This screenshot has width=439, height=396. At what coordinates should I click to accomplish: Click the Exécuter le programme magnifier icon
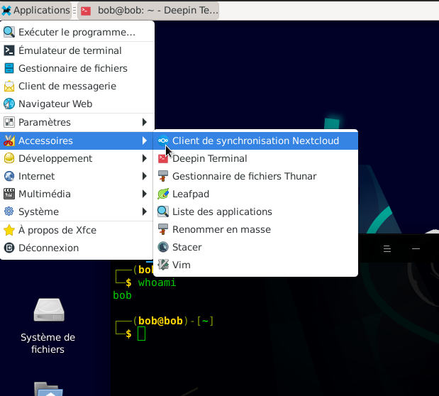9,32
